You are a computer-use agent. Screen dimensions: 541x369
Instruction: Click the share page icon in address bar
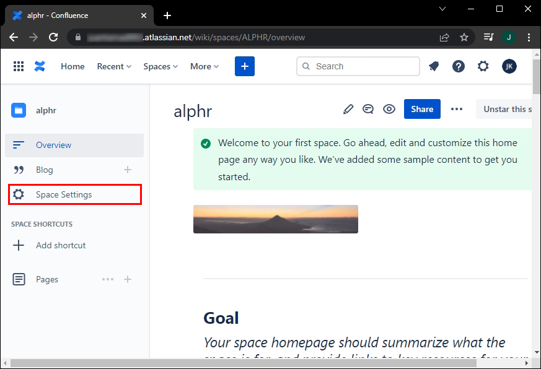click(x=444, y=37)
